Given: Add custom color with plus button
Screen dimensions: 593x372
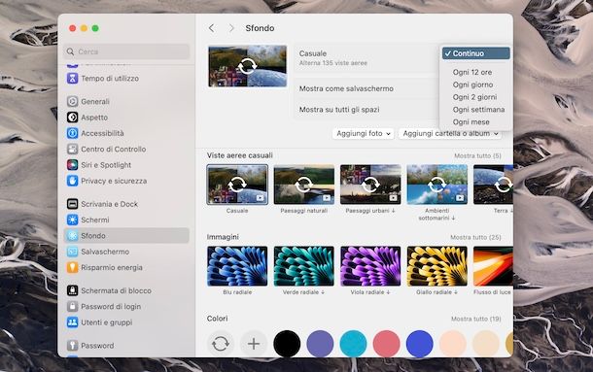Looking at the screenshot, I should [254, 344].
